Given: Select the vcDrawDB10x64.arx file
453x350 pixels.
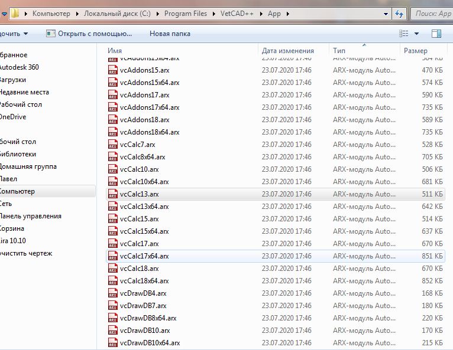Looking at the screenshot, I should point(276,343).
